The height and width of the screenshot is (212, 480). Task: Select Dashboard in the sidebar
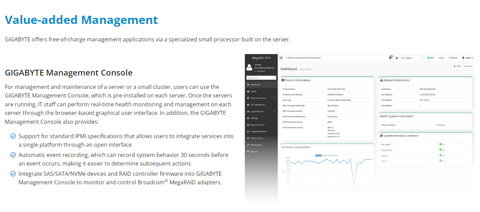pyautogui.click(x=261, y=84)
